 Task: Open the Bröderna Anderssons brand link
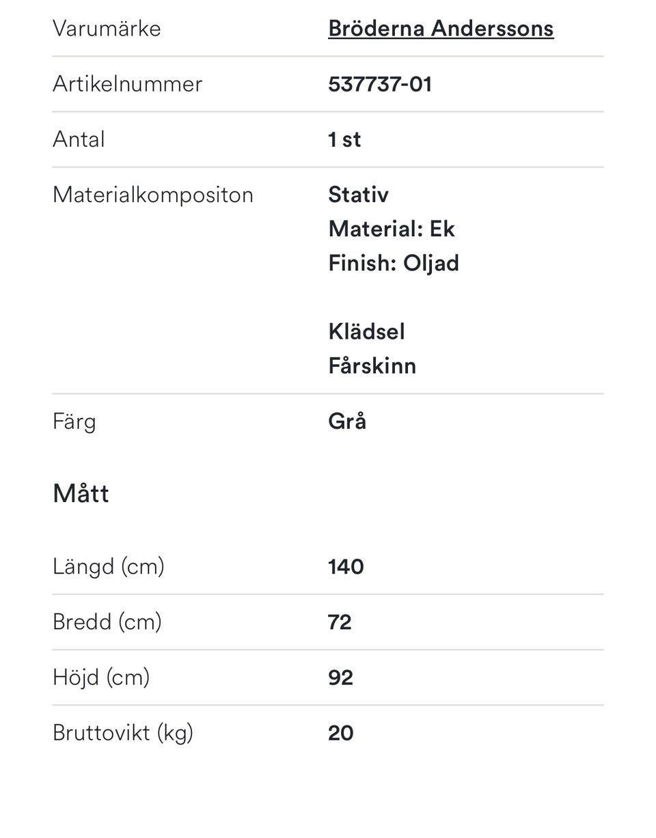tap(441, 29)
